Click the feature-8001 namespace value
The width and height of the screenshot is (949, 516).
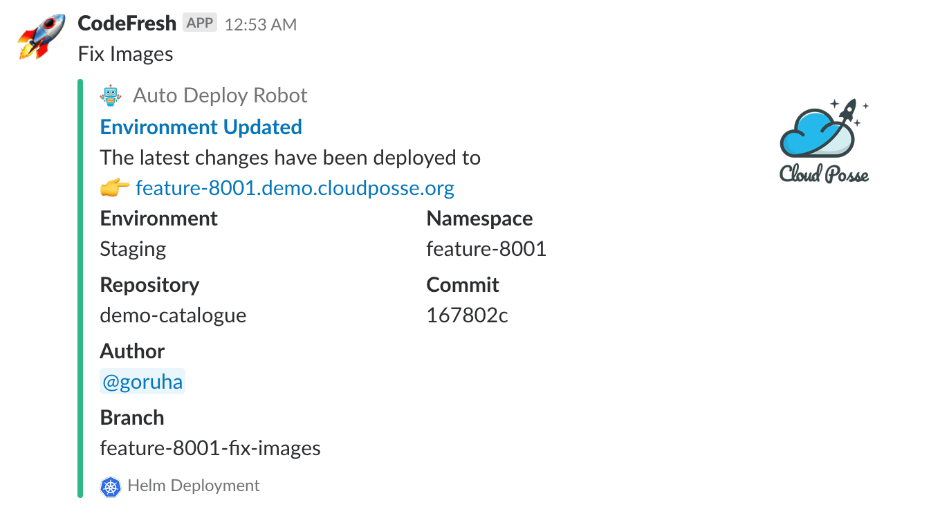[487, 249]
